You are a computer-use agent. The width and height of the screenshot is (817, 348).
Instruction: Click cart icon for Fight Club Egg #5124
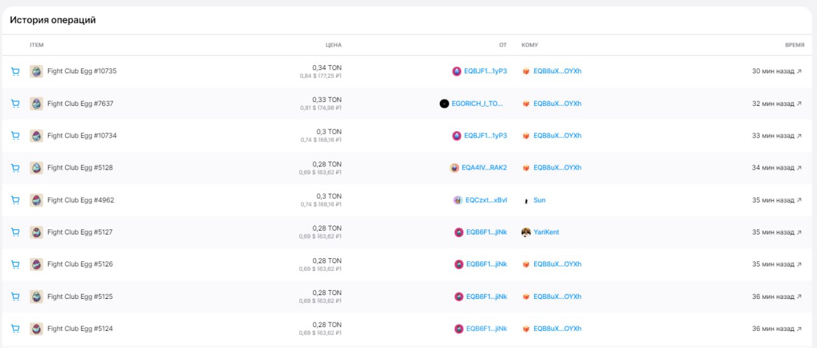coord(15,329)
